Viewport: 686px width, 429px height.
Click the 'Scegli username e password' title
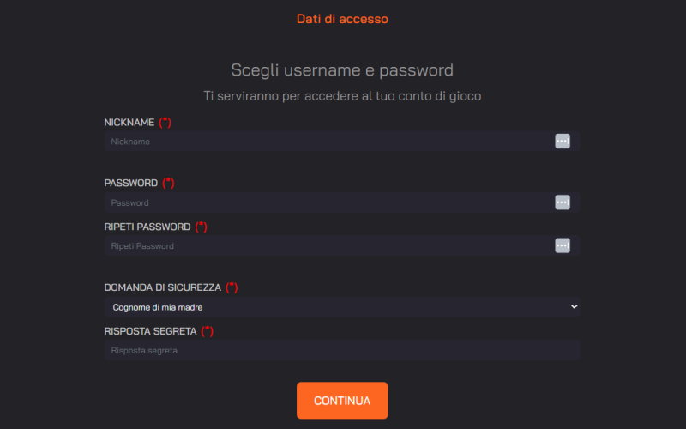(342, 69)
